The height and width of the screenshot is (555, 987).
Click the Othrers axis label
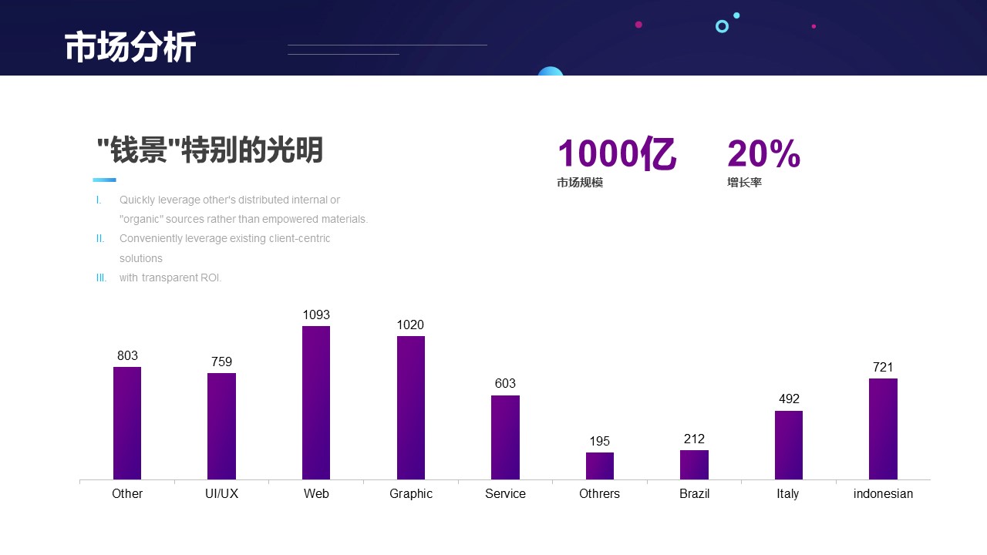click(599, 493)
